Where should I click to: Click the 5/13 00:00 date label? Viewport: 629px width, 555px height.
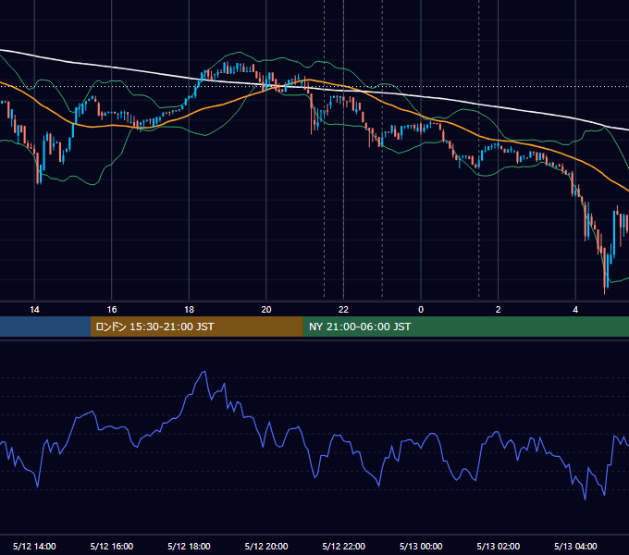421,546
